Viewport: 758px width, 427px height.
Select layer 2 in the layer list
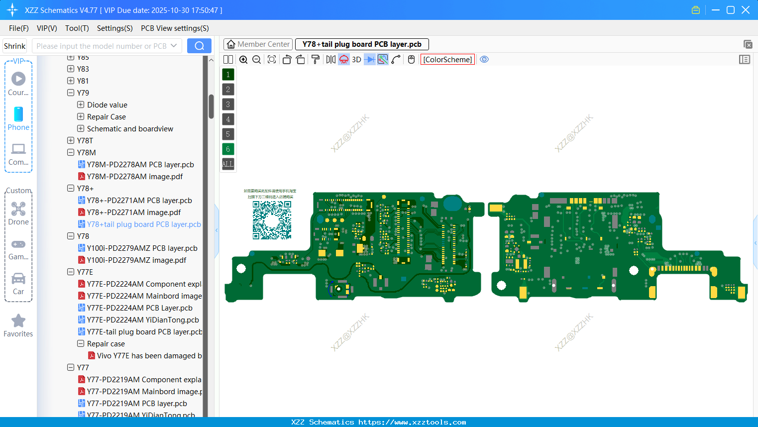[227, 89]
